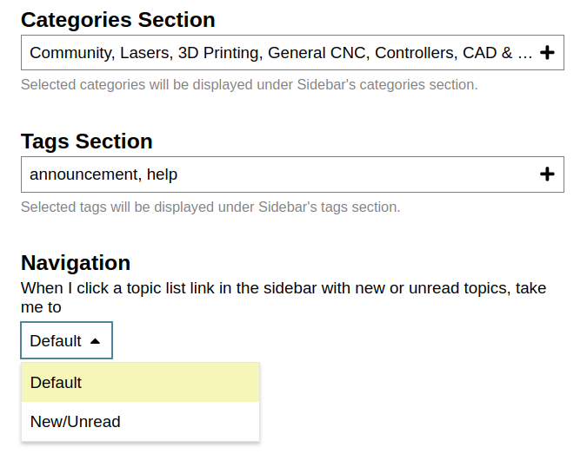The height and width of the screenshot is (467, 587).
Task: Click the help tag text
Action: 162,174
